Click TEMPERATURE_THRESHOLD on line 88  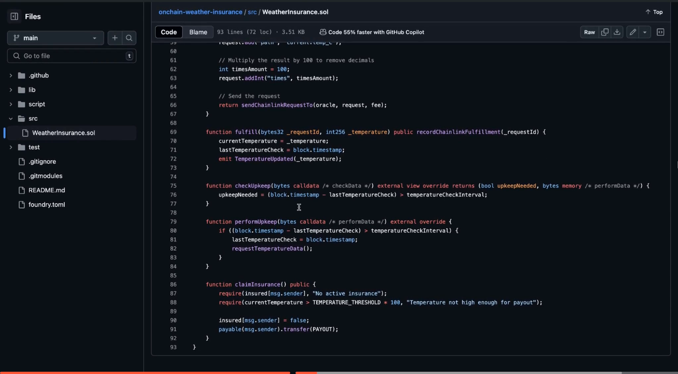[x=347, y=303]
